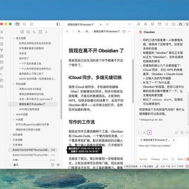Open the archive box panel icon
Viewport: 189px width, 189px height.
coord(160,24)
